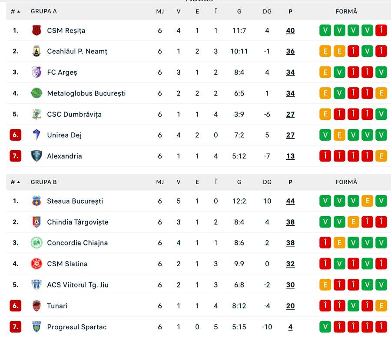Viewport: 391px width, 337px height.
Task: Click the Progresul Spartac team badge
Action: click(x=36, y=327)
